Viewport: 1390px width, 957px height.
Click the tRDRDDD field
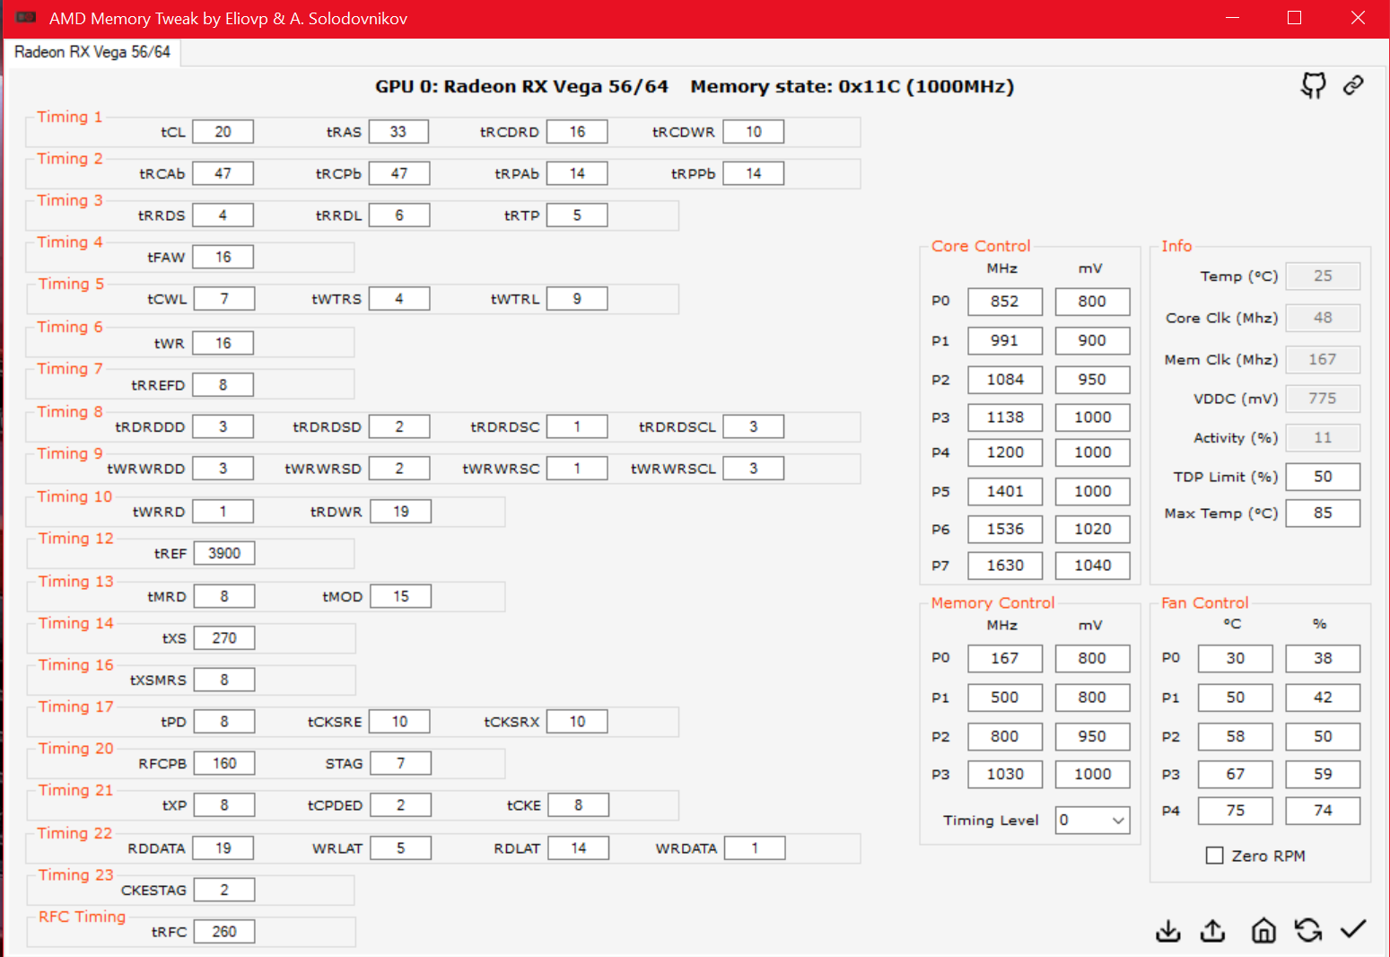tap(223, 426)
